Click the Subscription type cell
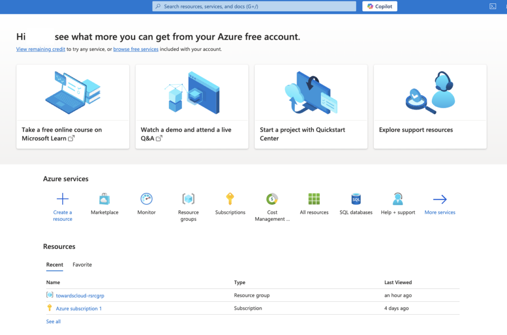This screenshot has height=335, width=507. click(248, 308)
